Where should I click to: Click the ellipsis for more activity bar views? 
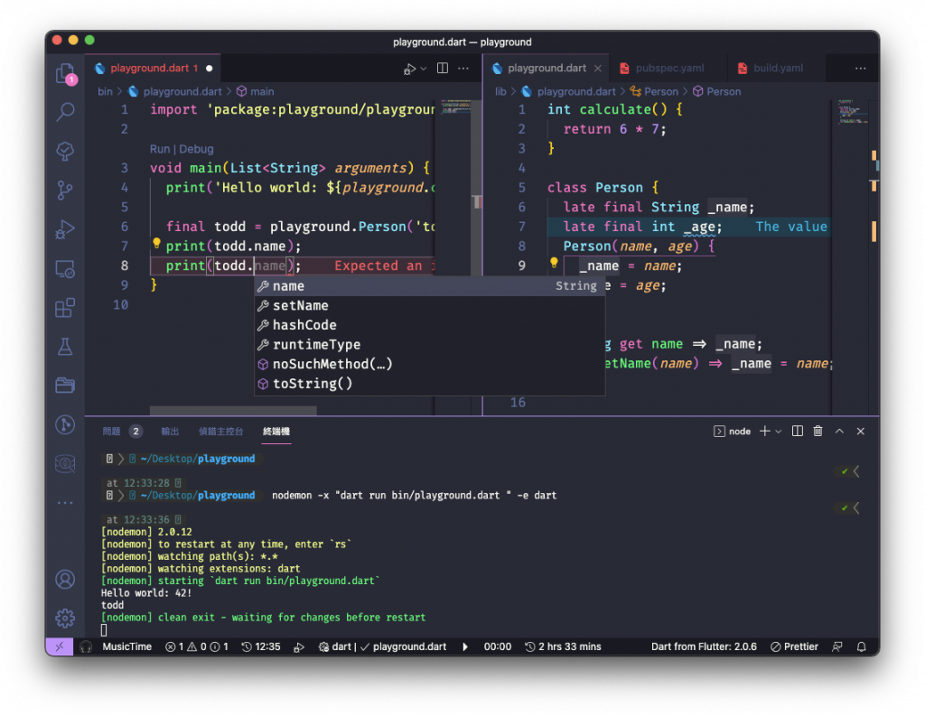point(65,503)
